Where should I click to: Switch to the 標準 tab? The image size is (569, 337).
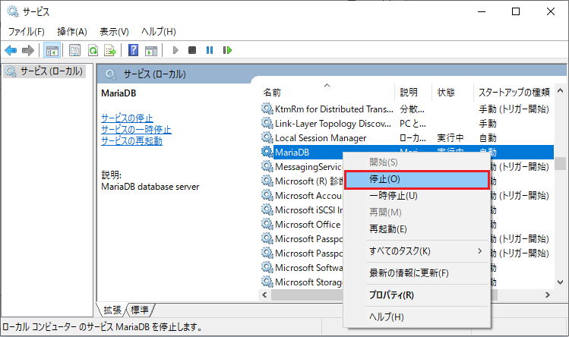140,310
